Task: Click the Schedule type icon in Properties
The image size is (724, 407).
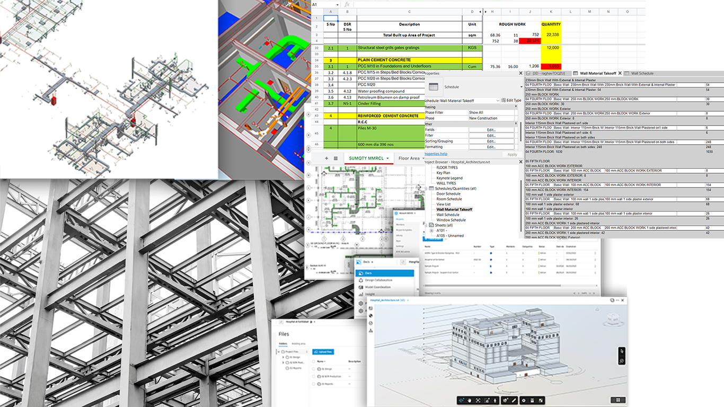Action: click(x=434, y=86)
